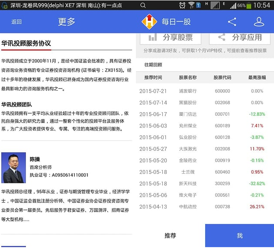Tap the 往期回顾 section label
This screenshot has width=274, height=248.
coord(153,65)
